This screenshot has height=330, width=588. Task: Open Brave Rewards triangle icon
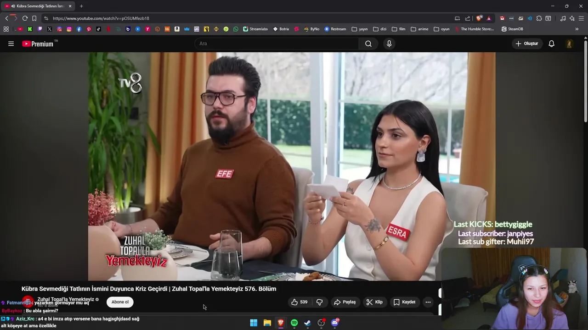(489, 18)
